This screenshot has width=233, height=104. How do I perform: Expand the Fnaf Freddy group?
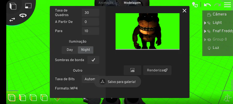(x=205, y=31)
